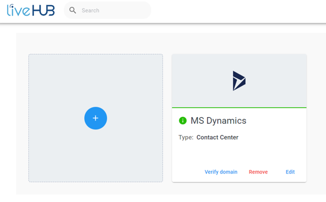Add a new service with plus button

[95, 118]
